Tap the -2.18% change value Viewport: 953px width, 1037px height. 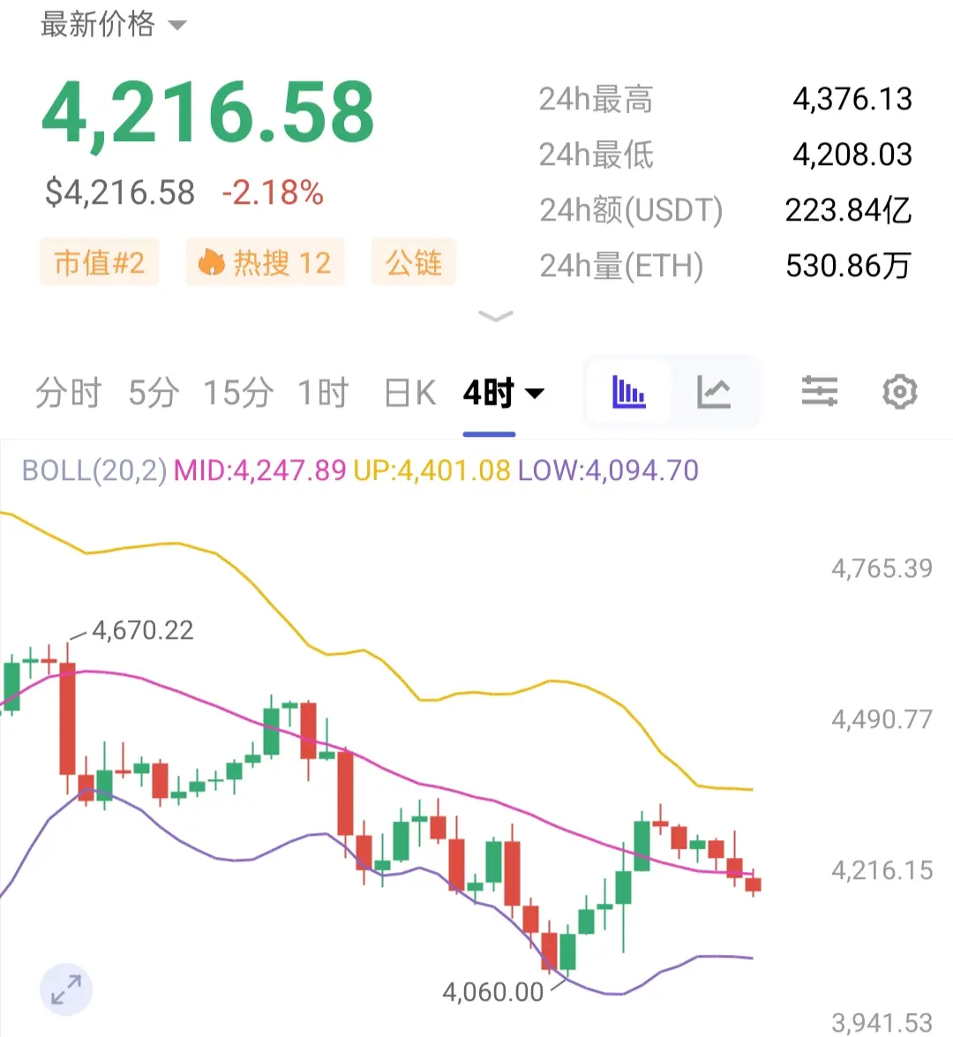click(x=273, y=192)
